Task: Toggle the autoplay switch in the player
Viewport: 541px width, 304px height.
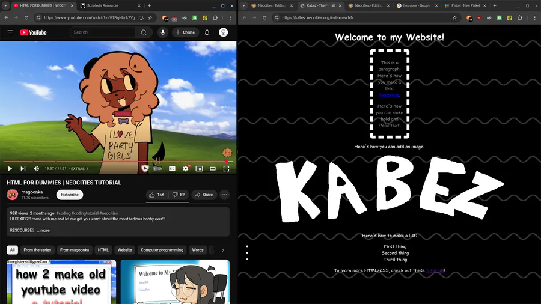Action: point(157,169)
